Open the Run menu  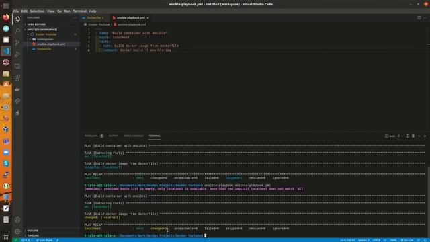point(67,11)
